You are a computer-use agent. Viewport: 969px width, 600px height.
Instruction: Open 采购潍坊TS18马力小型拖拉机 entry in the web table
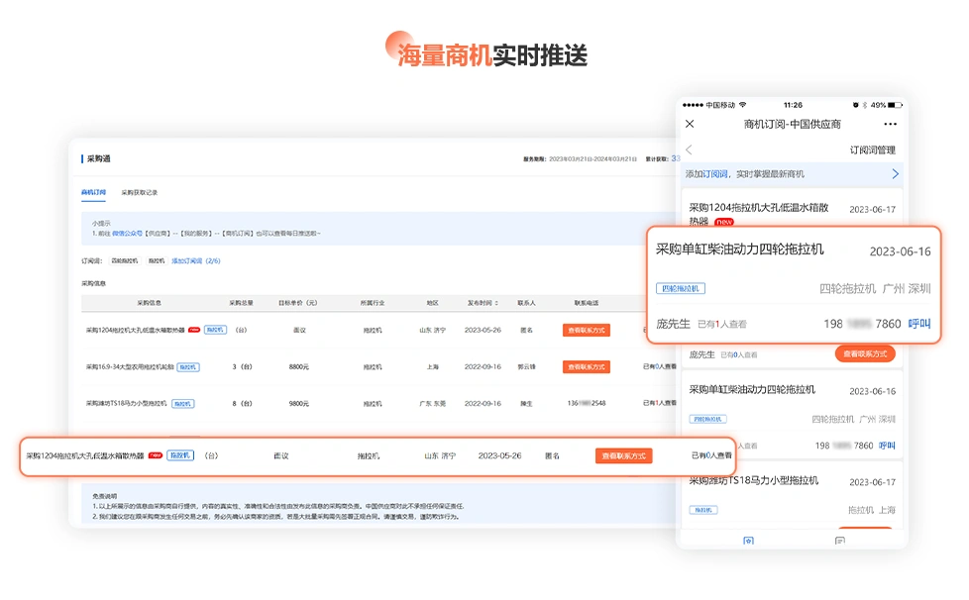tap(126, 404)
